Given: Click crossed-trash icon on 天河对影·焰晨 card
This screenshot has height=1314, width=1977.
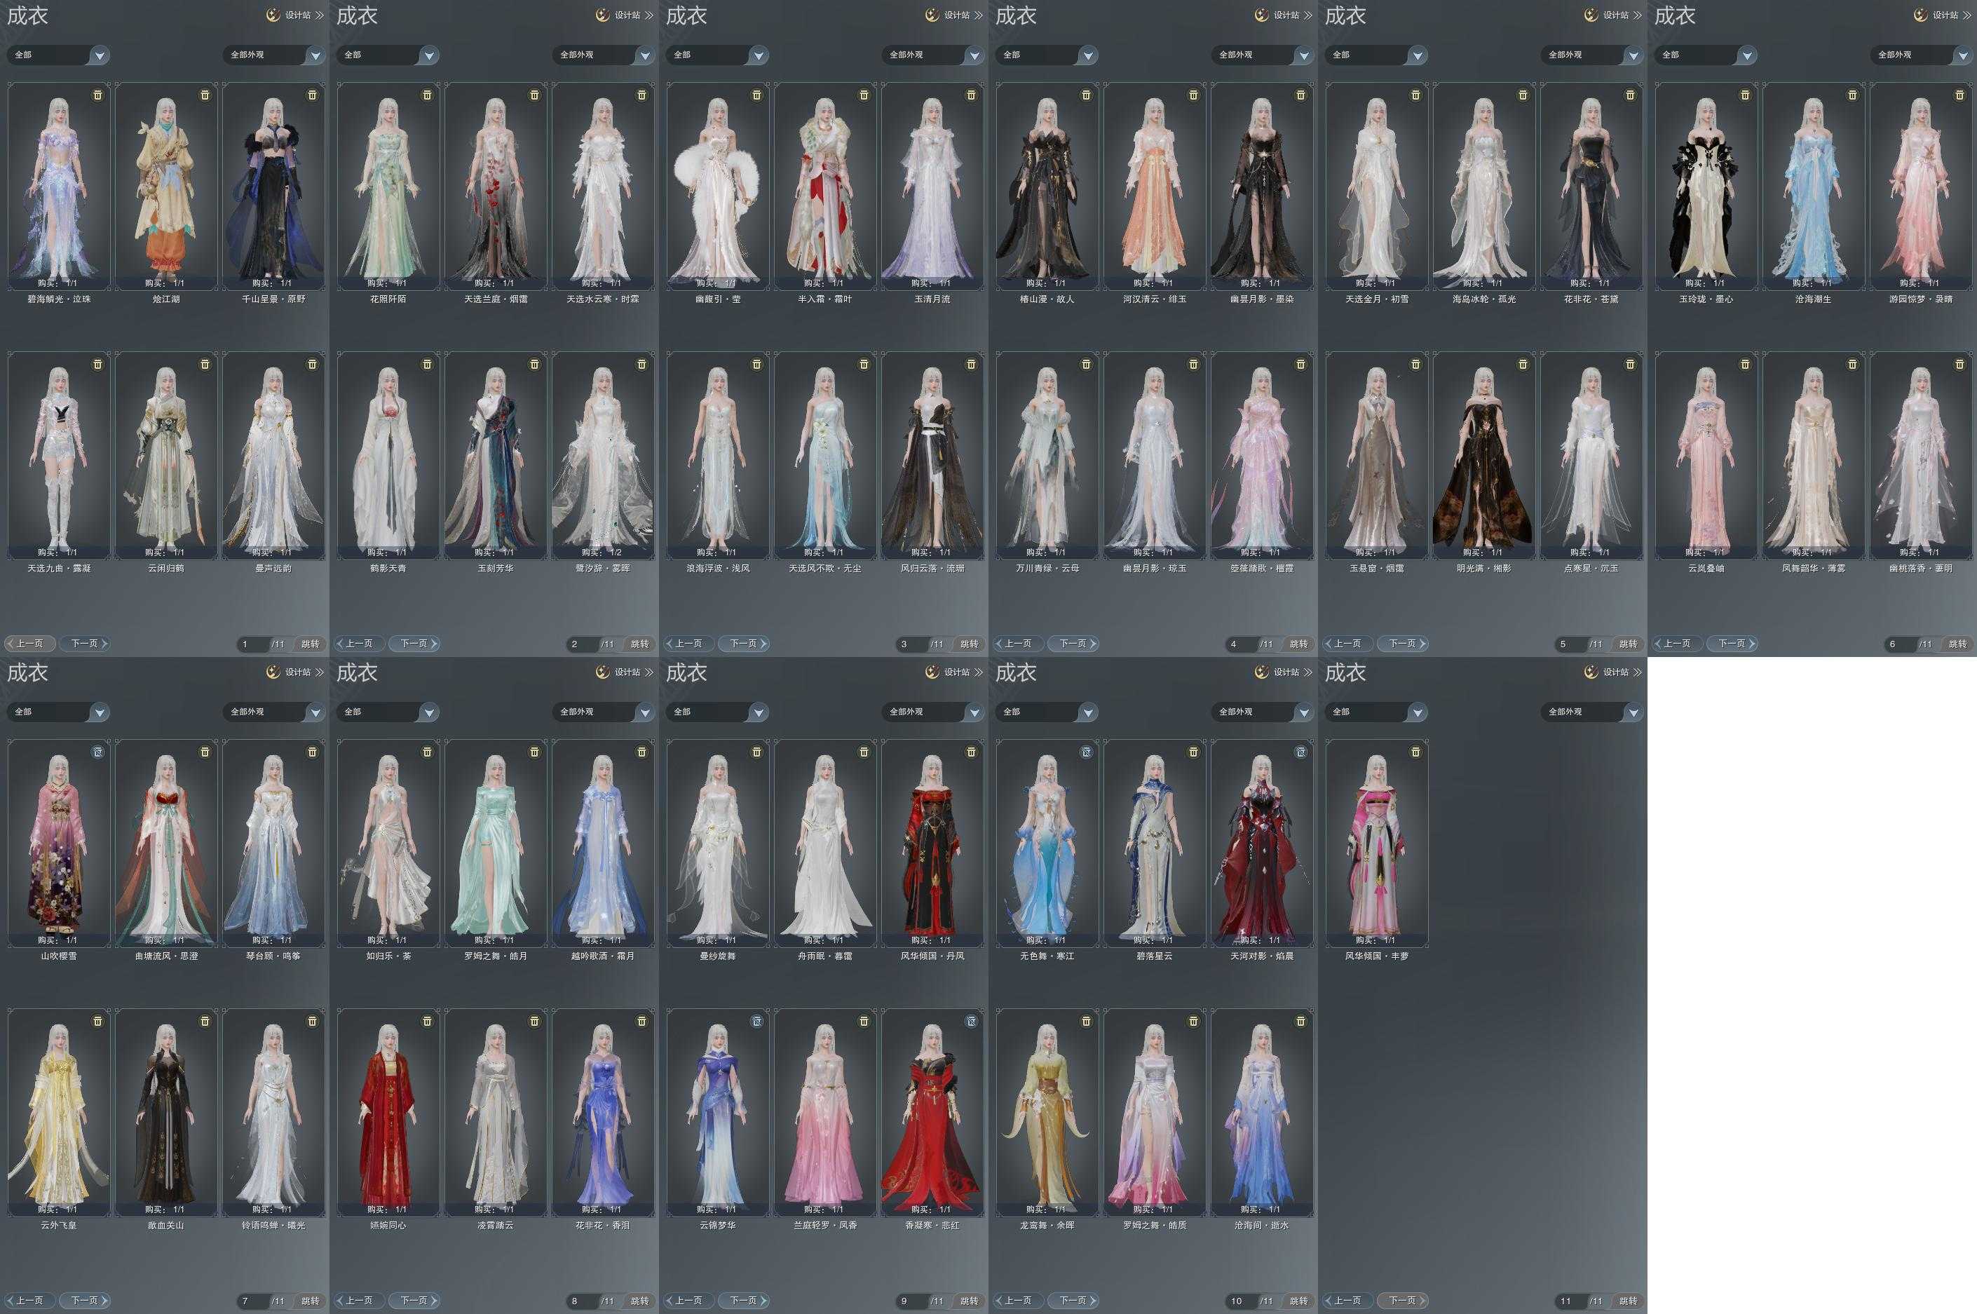Looking at the screenshot, I should click(1301, 752).
